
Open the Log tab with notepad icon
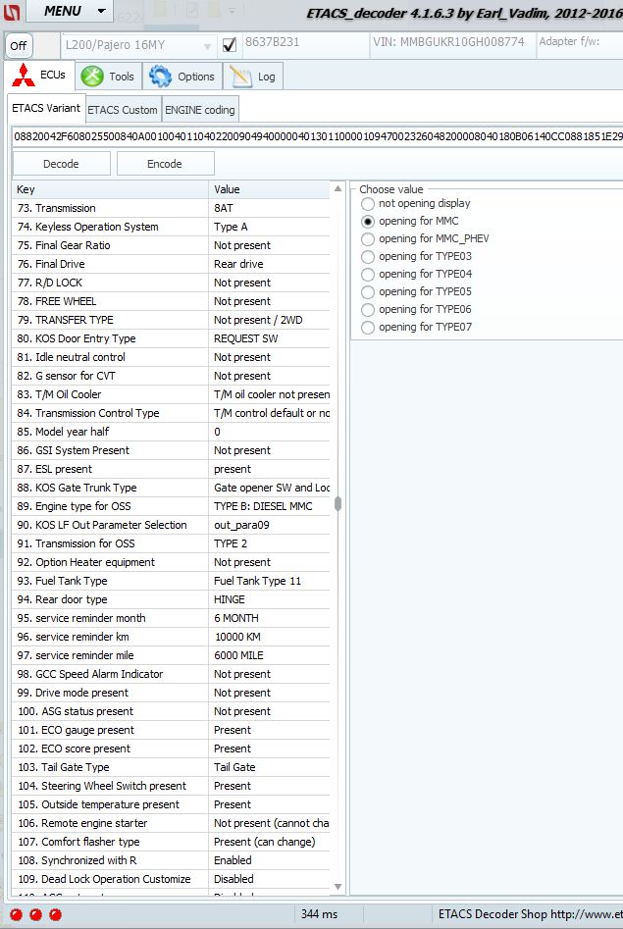point(252,77)
